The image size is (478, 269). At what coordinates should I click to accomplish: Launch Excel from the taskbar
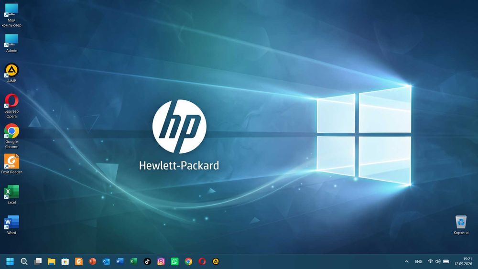133,261
